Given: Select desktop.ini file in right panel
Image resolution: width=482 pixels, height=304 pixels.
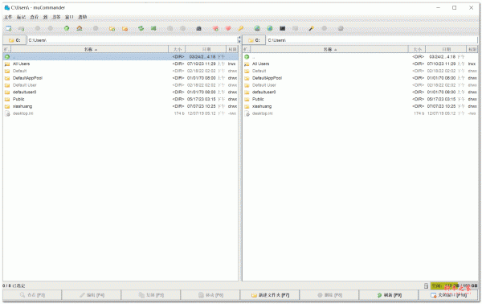Looking at the screenshot, I should [360, 113].
